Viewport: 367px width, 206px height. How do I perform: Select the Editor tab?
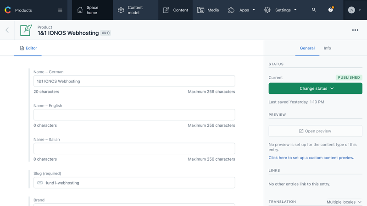tap(28, 48)
